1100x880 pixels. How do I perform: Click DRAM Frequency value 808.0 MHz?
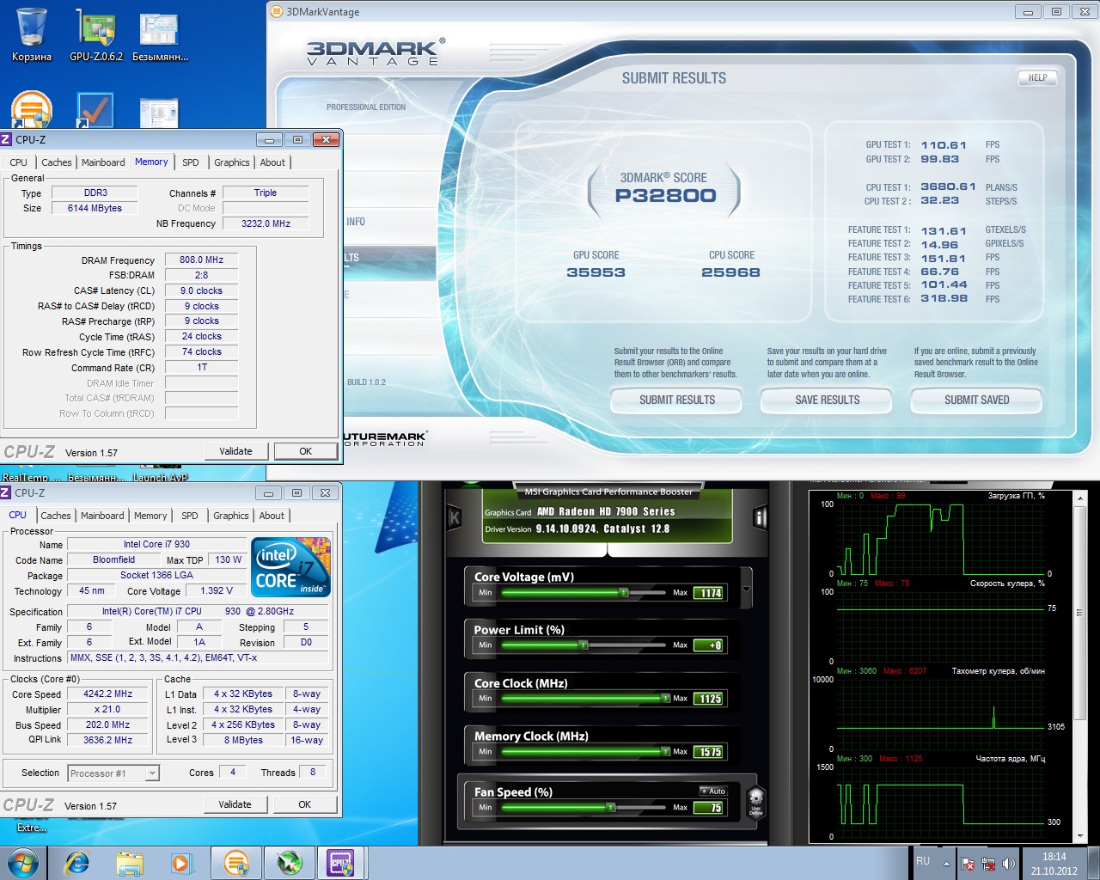click(x=201, y=260)
